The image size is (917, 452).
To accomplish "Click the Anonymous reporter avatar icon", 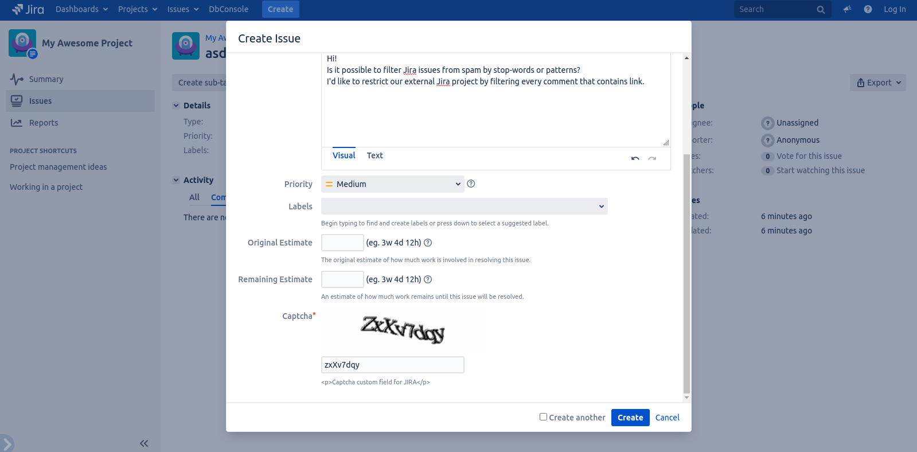I will point(767,141).
